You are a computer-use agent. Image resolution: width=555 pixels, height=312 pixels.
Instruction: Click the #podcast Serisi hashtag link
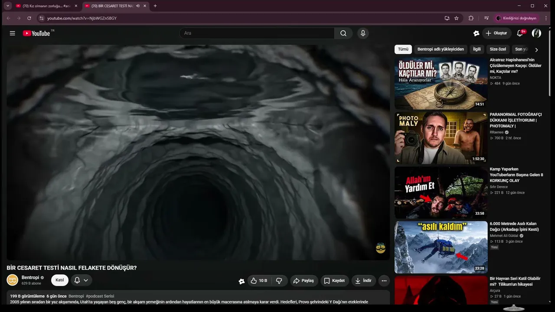pos(100,296)
